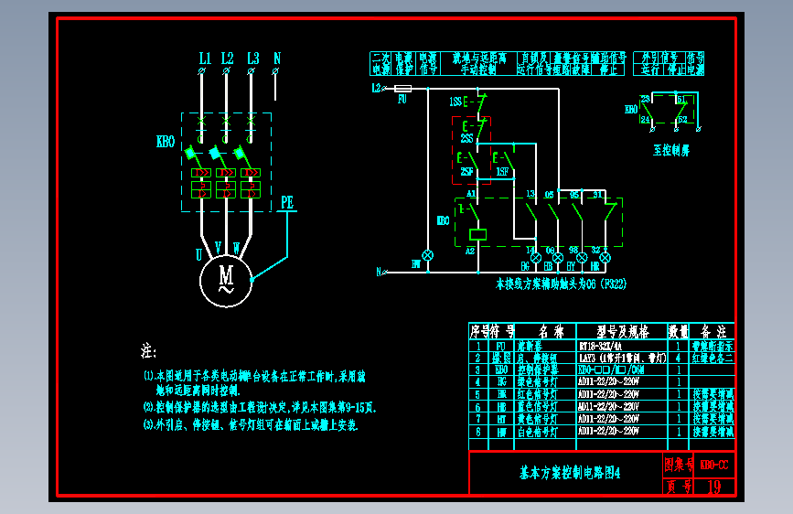Viewport: 793px width, 514px height.
Task: Select the HY lamp label
Action: pos(571,266)
